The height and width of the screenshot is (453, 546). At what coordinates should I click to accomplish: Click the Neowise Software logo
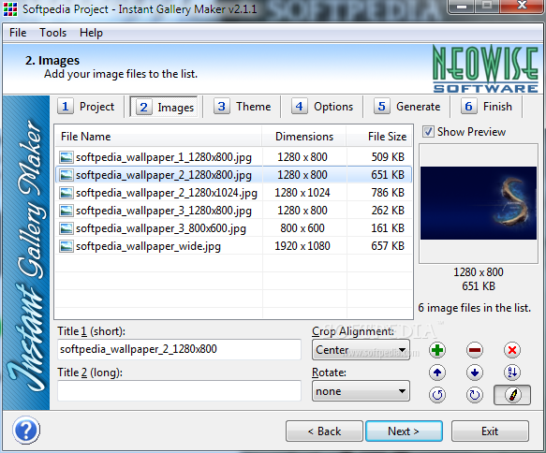[x=485, y=69]
